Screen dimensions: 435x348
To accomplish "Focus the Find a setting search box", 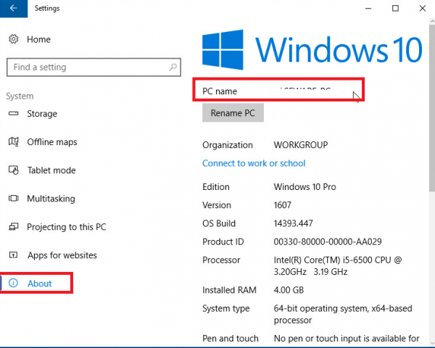I will (94, 67).
